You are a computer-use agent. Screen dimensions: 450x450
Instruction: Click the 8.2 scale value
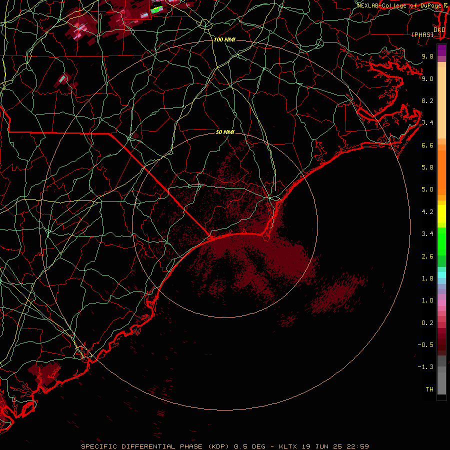coord(427,100)
